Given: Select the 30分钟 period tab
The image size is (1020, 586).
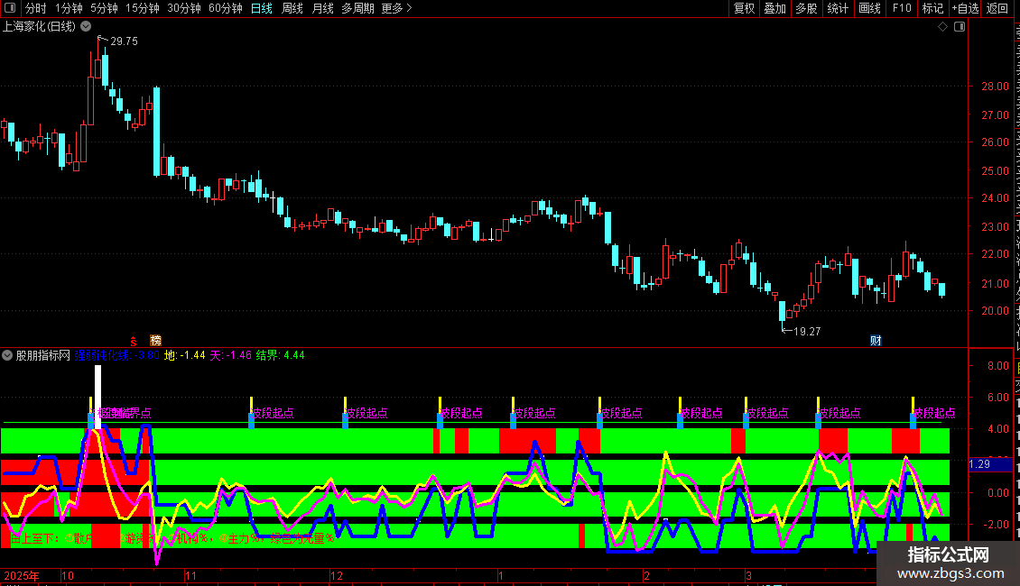Looking at the screenshot, I should coord(183,8).
